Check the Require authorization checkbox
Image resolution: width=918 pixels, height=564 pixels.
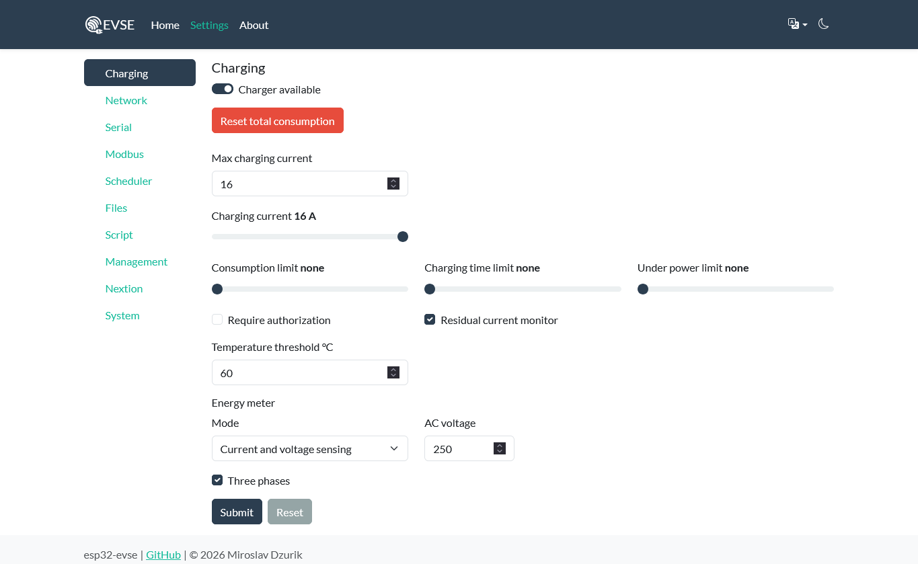point(217,319)
